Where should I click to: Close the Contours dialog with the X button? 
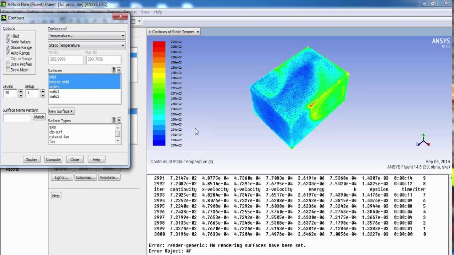point(121,16)
